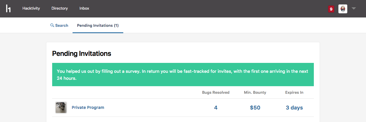Screen dimensions: 366x122
Task: Go to the Directory page
Action: tap(59, 8)
